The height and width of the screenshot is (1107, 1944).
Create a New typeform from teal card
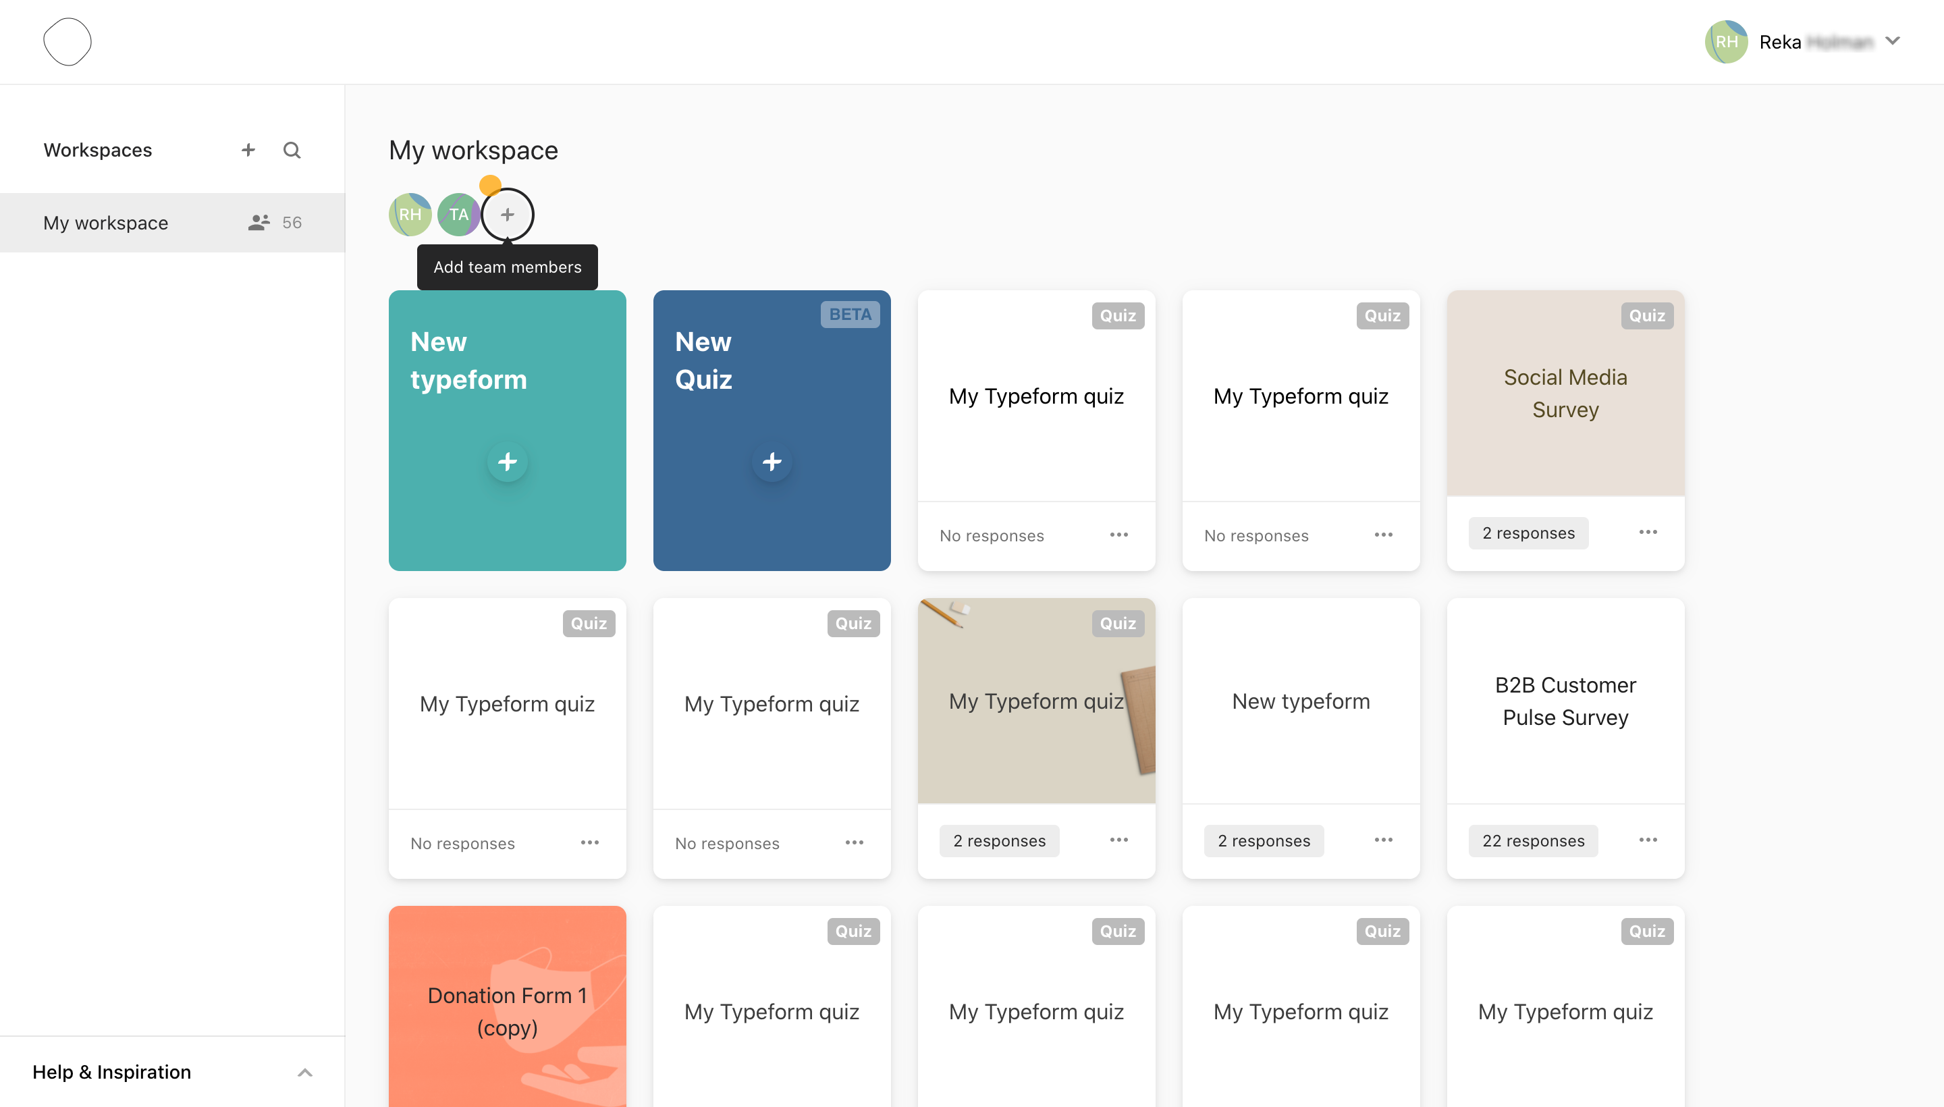[507, 431]
